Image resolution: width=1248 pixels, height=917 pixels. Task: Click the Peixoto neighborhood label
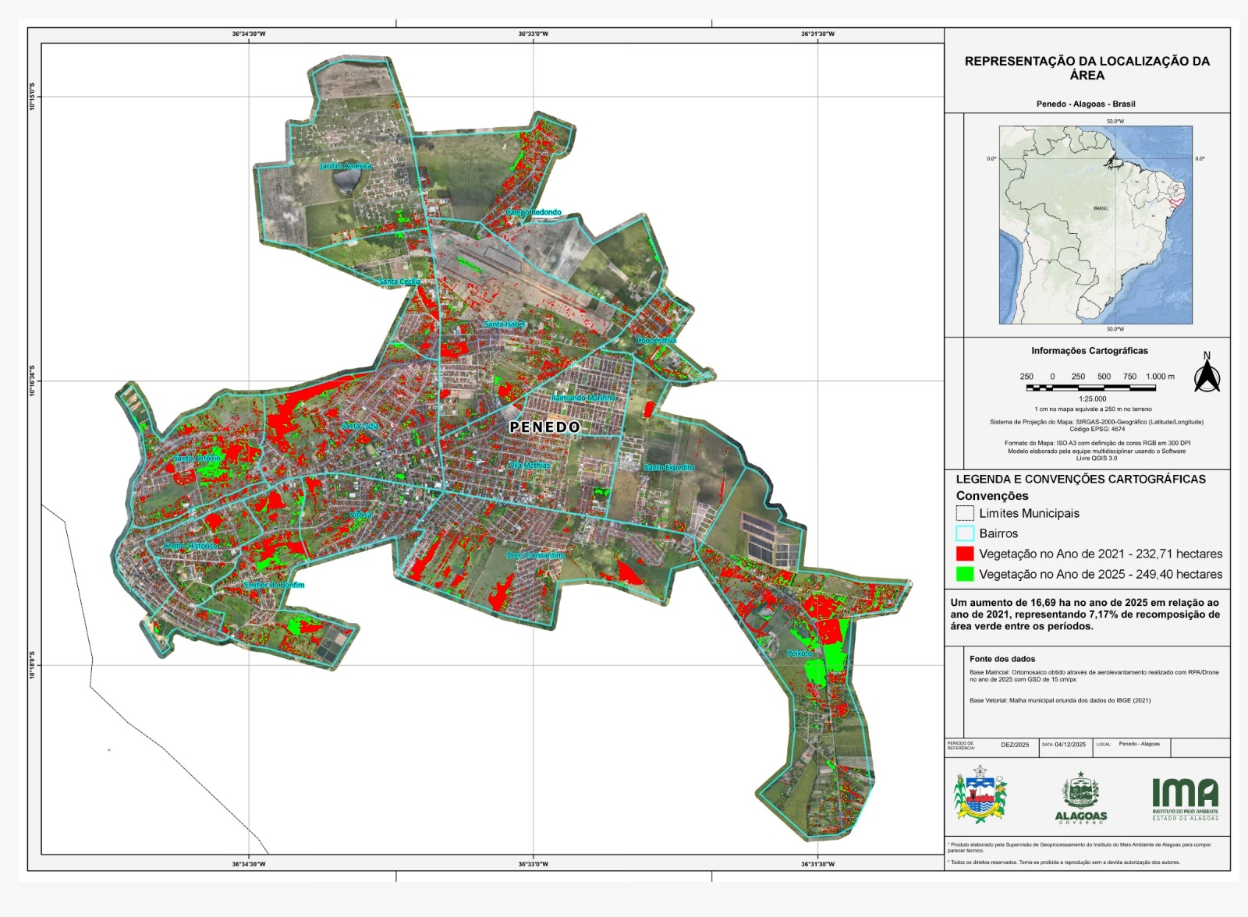tap(799, 653)
